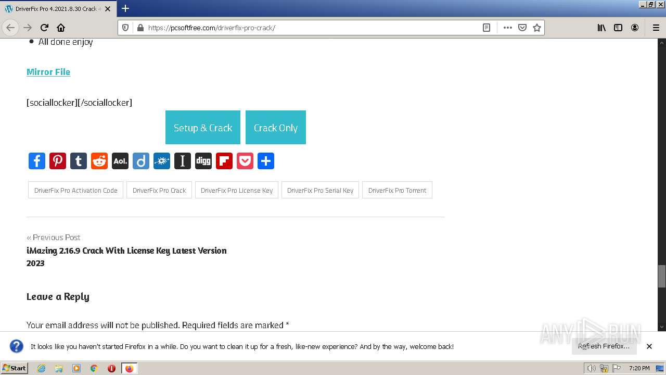
Task: Share the post on Digg
Action: (203, 161)
